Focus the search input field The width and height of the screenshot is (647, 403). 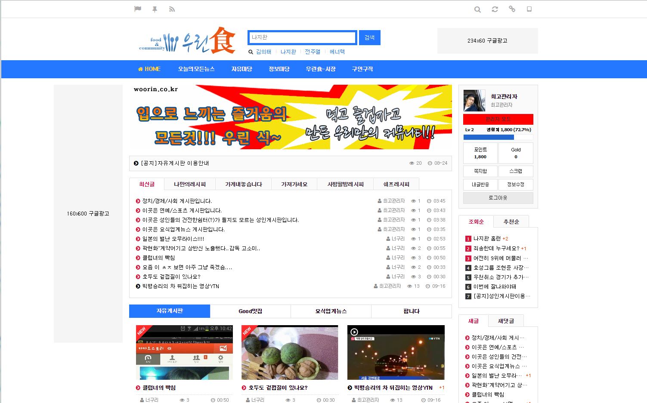pos(302,37)
